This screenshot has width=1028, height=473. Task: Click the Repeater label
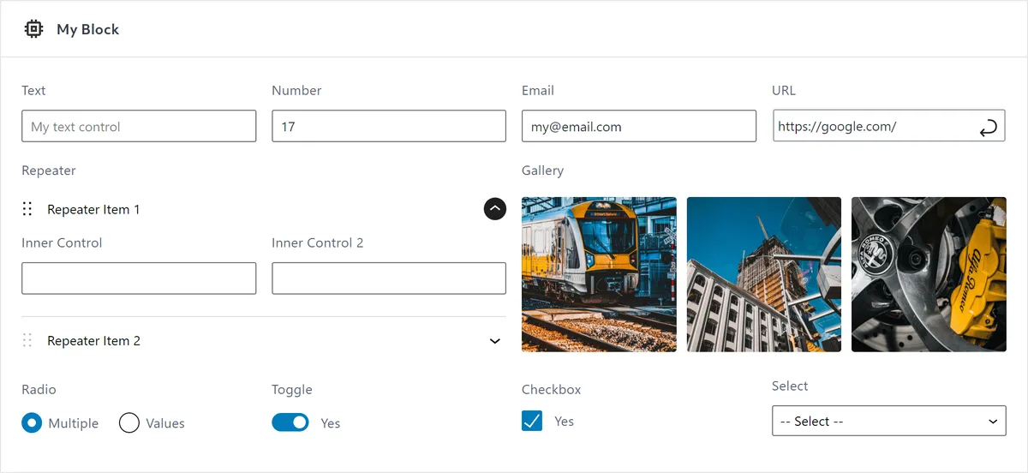tap(49, 171)
